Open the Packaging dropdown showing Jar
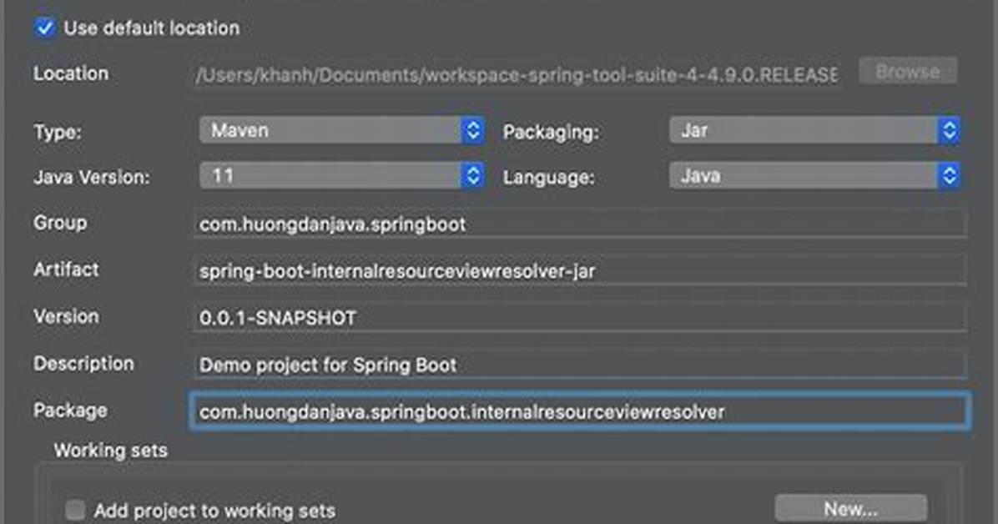 click(814, 130)
